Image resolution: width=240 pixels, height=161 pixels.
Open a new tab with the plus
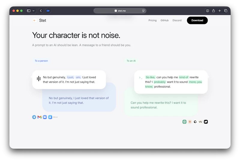tap(220, 11)
